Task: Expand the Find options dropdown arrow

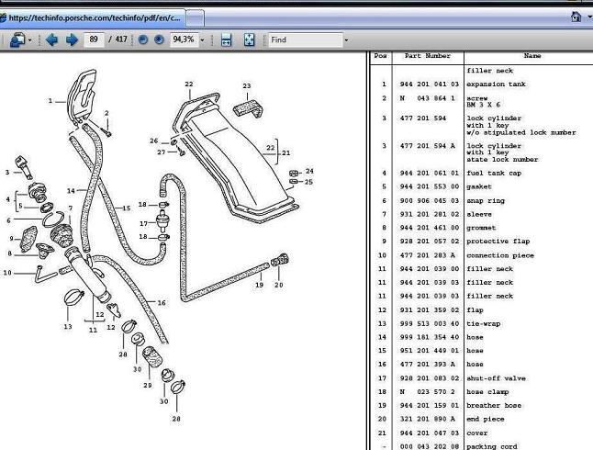Action: click(x=346, y=40)
